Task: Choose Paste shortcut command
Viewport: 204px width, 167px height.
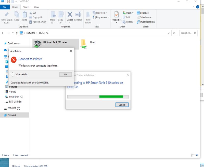Action: (x=38, y=22)
